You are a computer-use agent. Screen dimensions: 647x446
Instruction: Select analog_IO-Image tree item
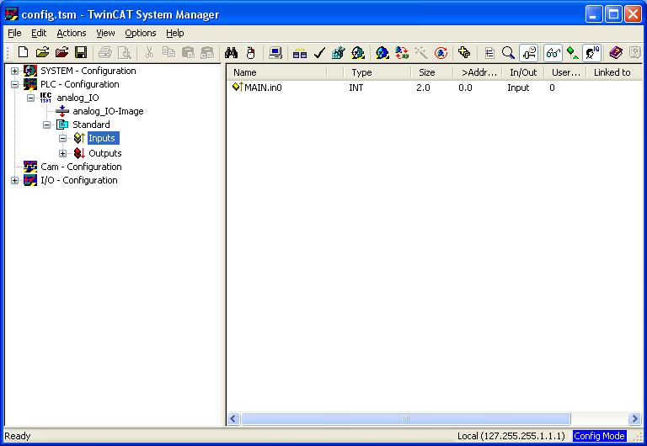click(108, 111)
